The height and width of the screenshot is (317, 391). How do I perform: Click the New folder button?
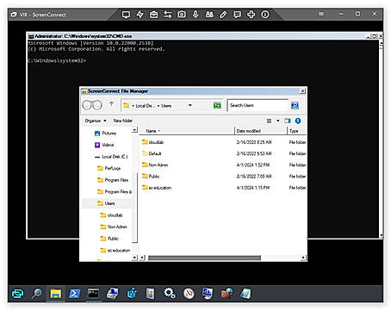[123, 121]
